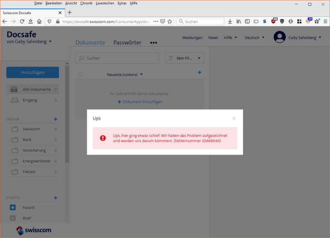Screen dimensions: 330x238
Task: Click the blue S extension icon
Action: point(265,22)
